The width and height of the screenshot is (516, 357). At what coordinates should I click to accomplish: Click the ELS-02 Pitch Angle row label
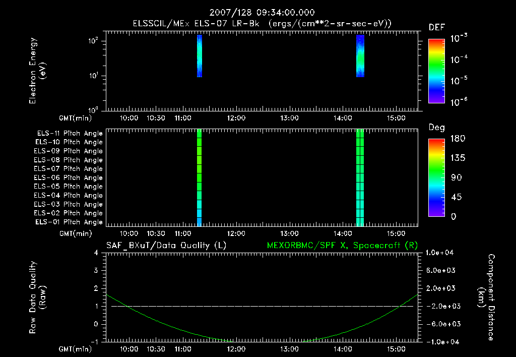[x=69, y=213]
